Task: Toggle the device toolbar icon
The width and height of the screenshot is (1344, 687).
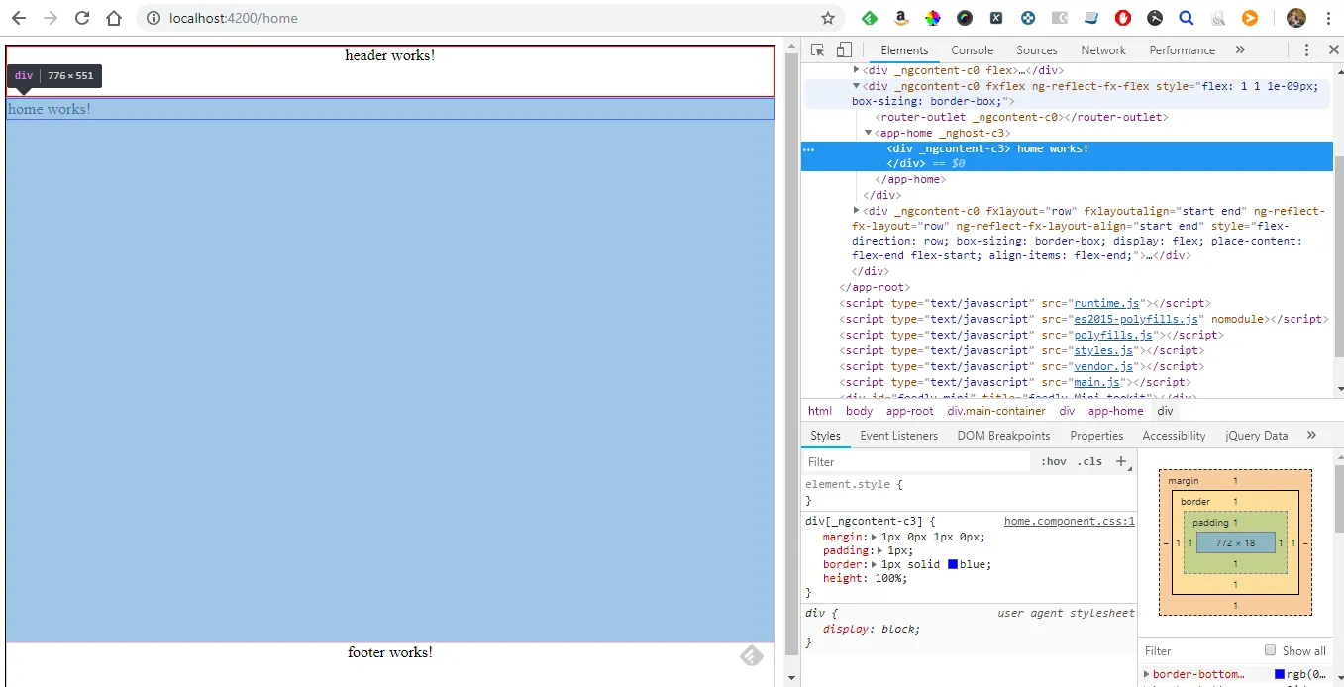Action: [x=844, y=49]
